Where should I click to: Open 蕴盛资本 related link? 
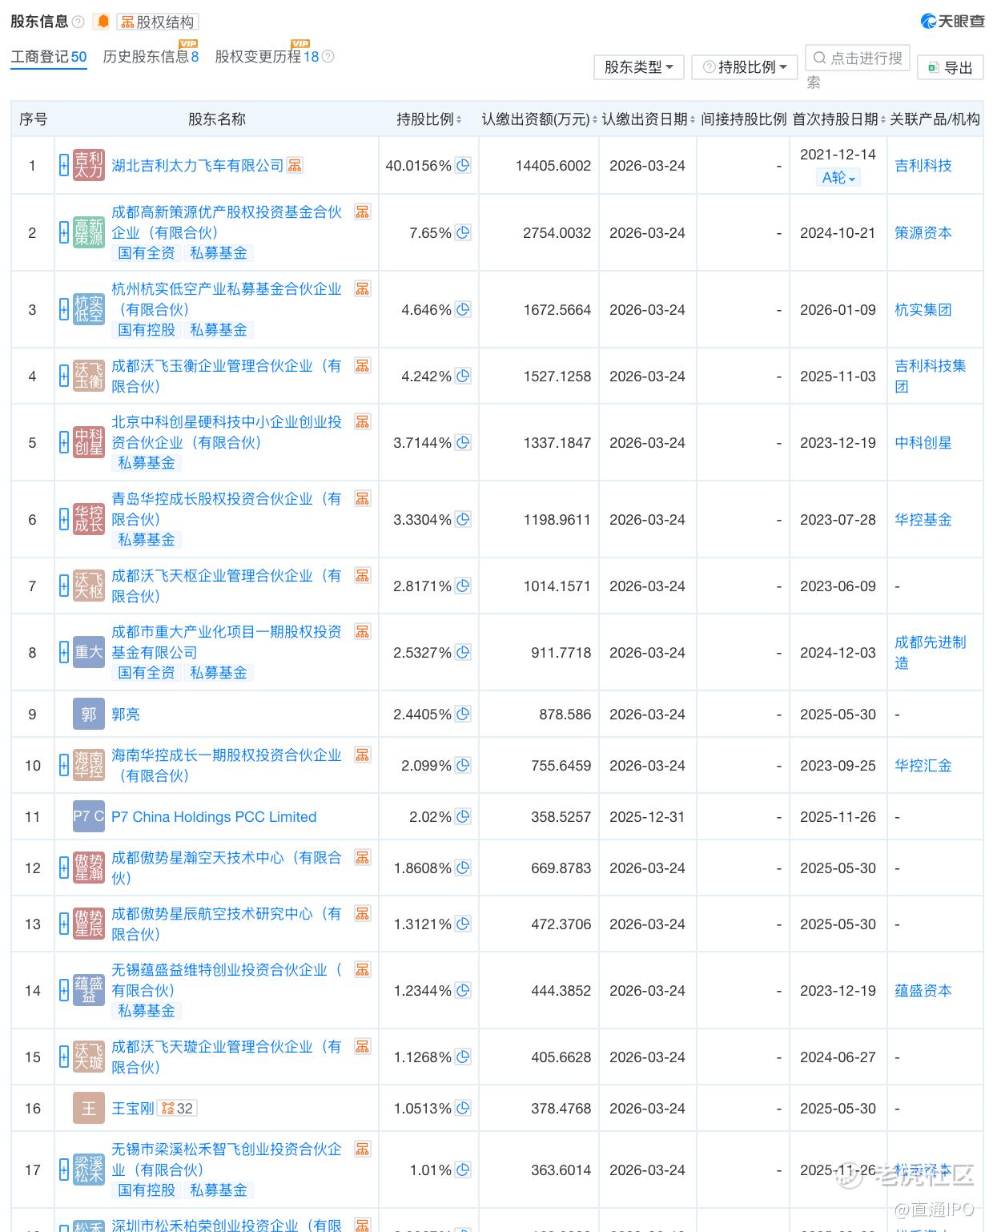pyautogui.click(x=923, y=991)
